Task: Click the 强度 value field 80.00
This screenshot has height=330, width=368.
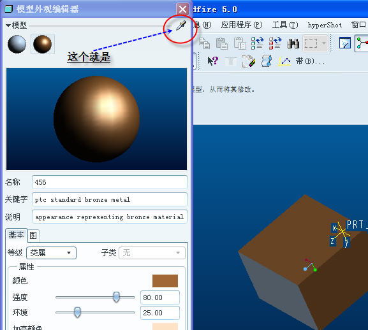Action: [x=160, y=298]
